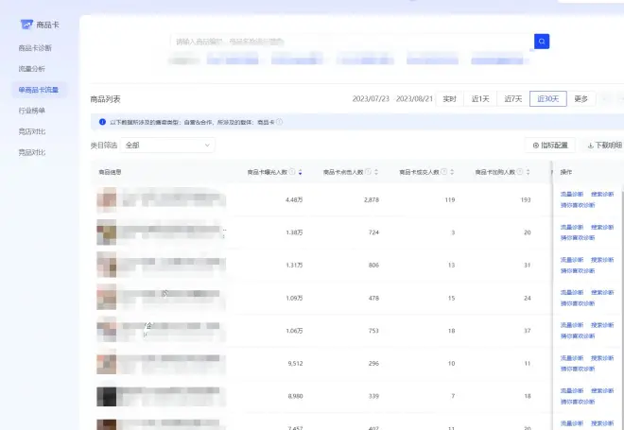Click help icon beside 商品卡曝光人数 header
Viewport: 624px width, 430px height.
(x=292, y=172)
